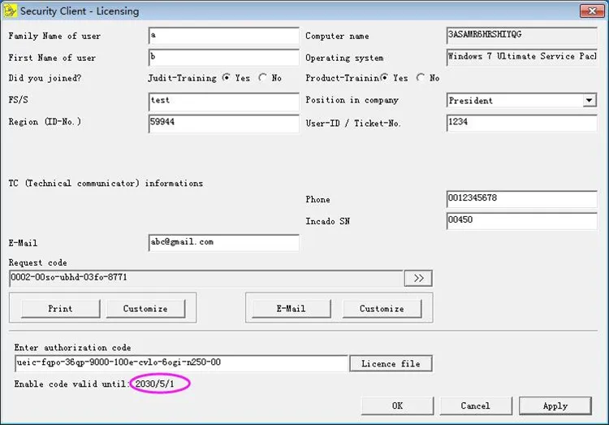The height and width of the screenshot is (425, 609).
Task: Click Customize next to E-Mail button
Action: [382, 309]
